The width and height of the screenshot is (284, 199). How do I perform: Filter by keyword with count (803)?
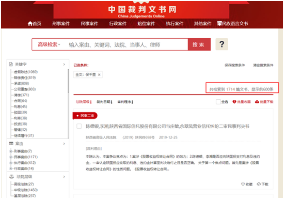[25, 89]
